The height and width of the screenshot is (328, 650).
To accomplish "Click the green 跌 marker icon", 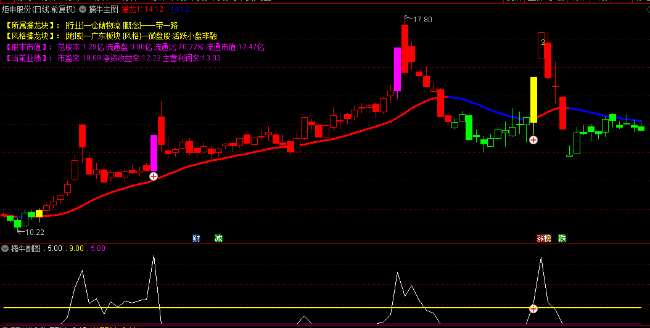I will 562,238.
